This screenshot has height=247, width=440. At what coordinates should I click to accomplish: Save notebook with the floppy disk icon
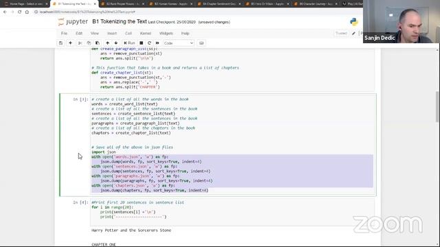60,43
